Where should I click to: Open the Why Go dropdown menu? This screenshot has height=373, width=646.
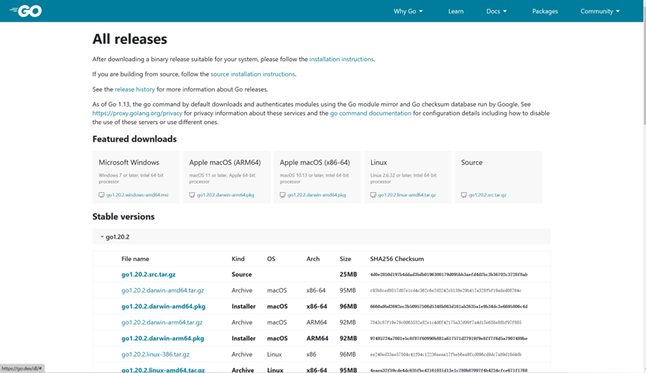[408, 11]
